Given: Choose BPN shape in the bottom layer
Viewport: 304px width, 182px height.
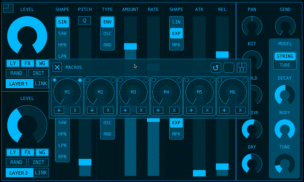Looking at the screenshot, I should 62,157.
